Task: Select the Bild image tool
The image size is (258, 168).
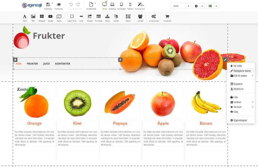Action: point(33,18)
